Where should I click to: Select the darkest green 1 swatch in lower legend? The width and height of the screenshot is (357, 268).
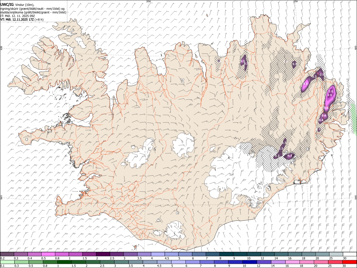point(64,262)
